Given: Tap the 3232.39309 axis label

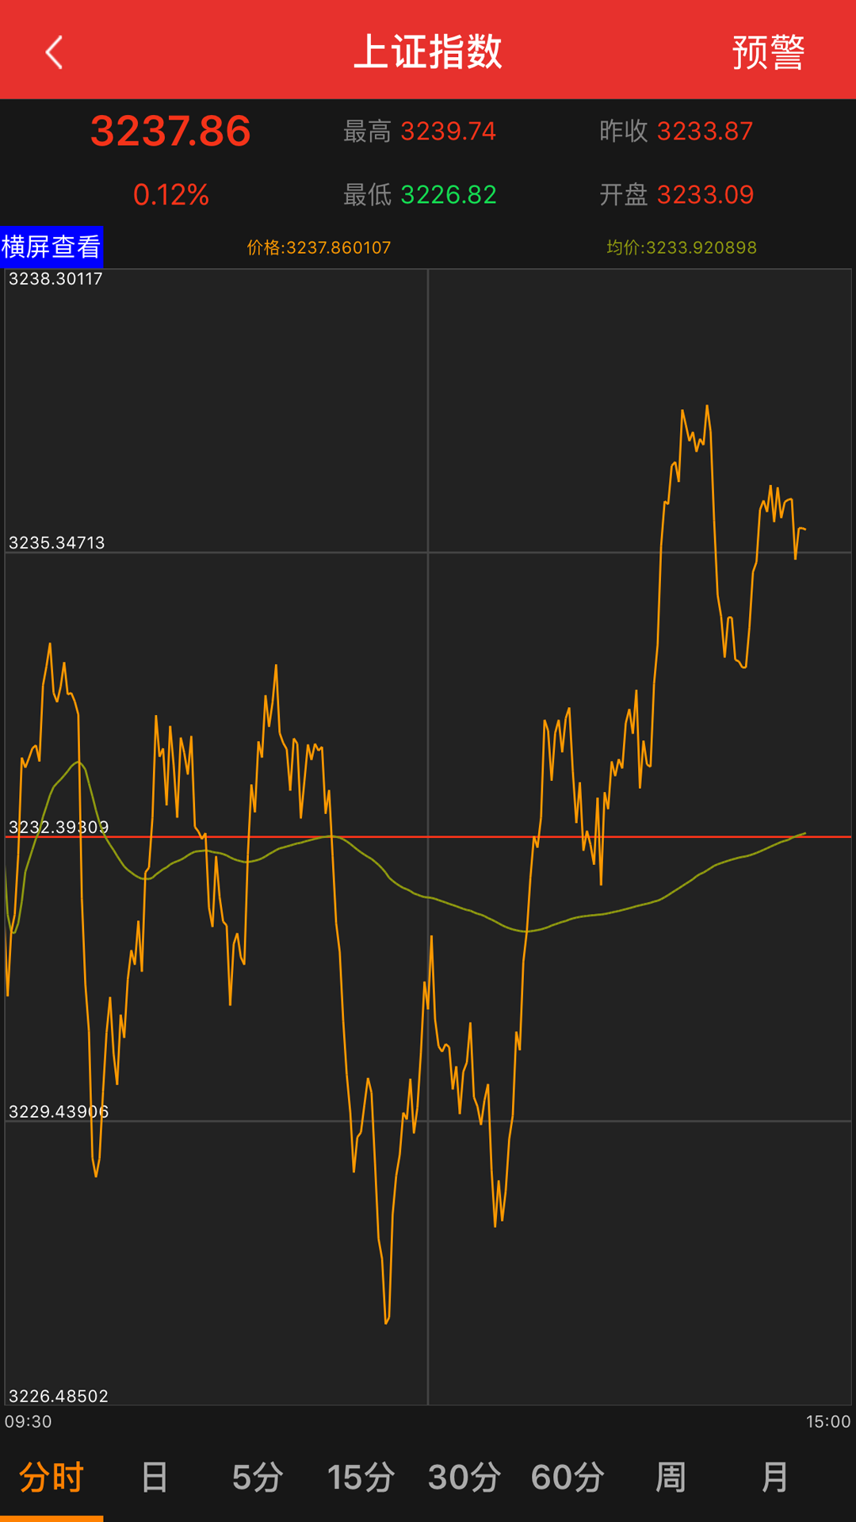Looking at the screenshot, I should tap(59, 828).
